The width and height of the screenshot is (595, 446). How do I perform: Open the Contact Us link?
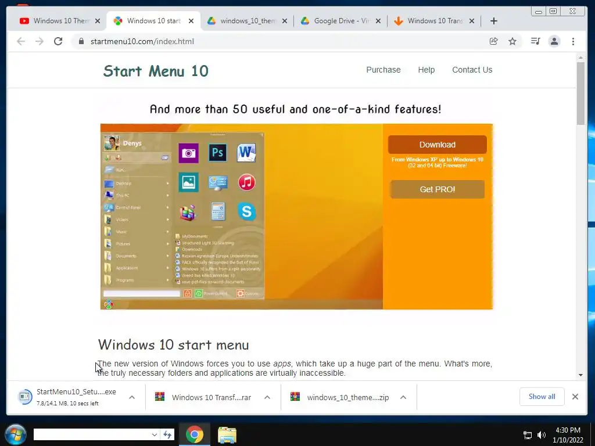click(x=472, y=70)
